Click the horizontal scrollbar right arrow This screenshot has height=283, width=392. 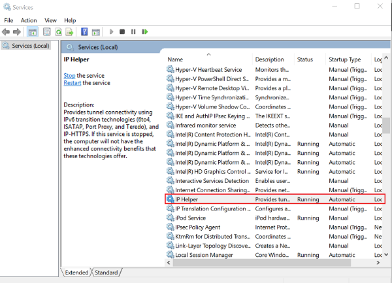point(378,263)
